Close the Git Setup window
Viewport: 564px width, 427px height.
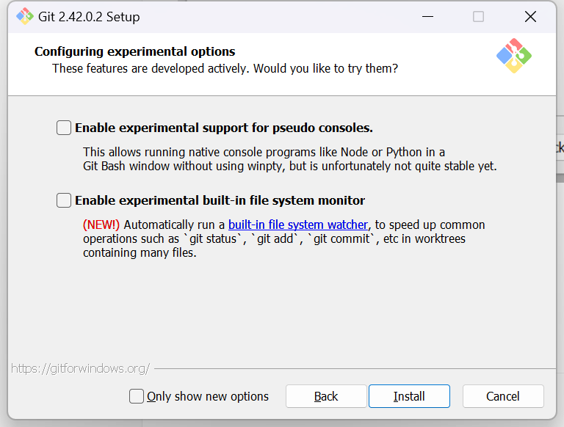coord(530,17)
